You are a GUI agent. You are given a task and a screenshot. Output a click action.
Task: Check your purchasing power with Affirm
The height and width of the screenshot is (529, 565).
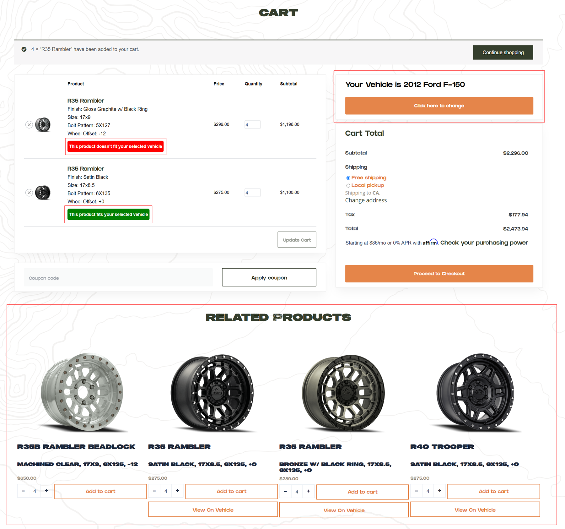[484, 243]
